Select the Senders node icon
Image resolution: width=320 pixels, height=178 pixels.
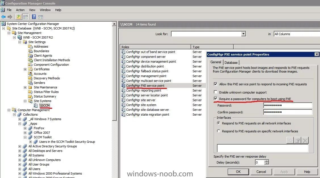coord(30,83)
